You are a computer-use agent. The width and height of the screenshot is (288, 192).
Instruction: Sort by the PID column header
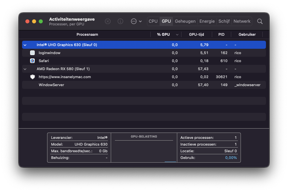click(x=221, y=34)
